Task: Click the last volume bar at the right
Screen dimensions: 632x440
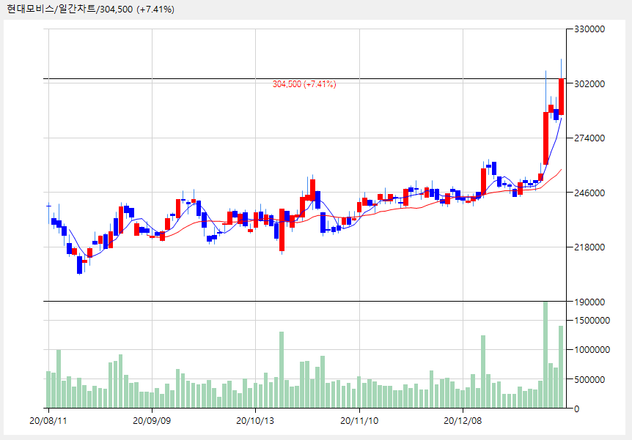Action: 561,367
